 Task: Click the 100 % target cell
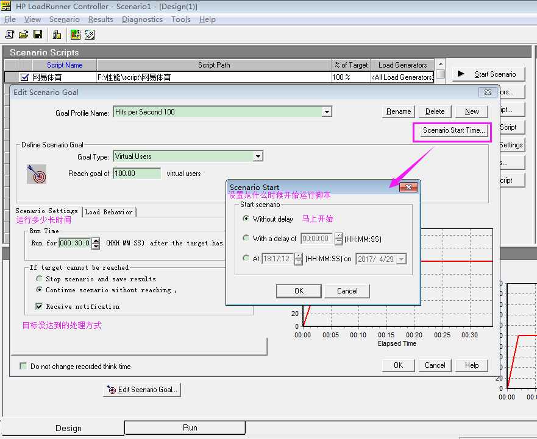click(x=350, y=77)
